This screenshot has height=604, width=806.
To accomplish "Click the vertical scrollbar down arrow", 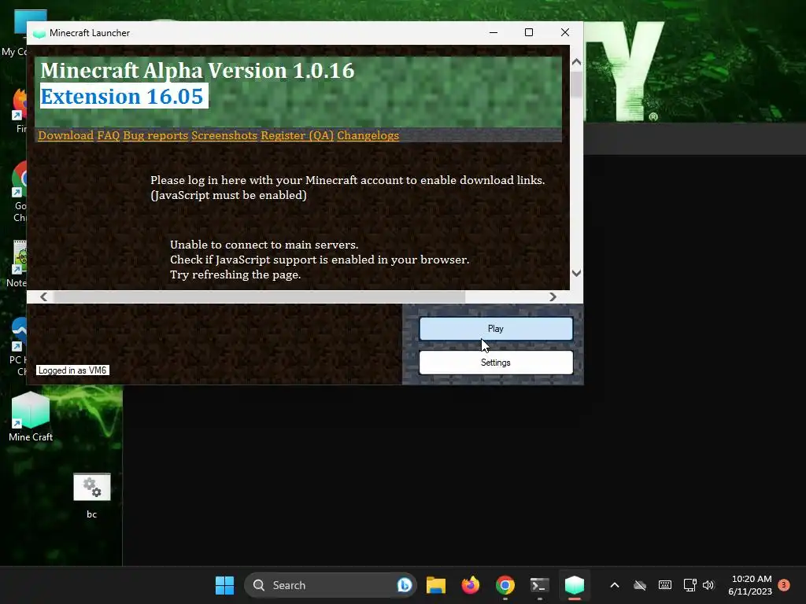I will [576, 273].
